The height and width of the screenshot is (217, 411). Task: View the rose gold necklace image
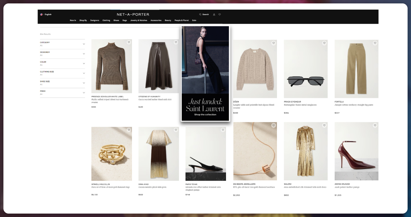pyautogui.click(x=255, y=151)
